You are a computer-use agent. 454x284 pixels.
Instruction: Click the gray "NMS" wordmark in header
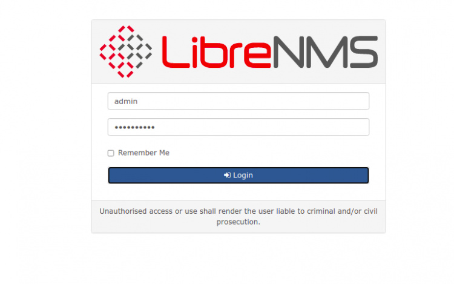pos(325,52)
